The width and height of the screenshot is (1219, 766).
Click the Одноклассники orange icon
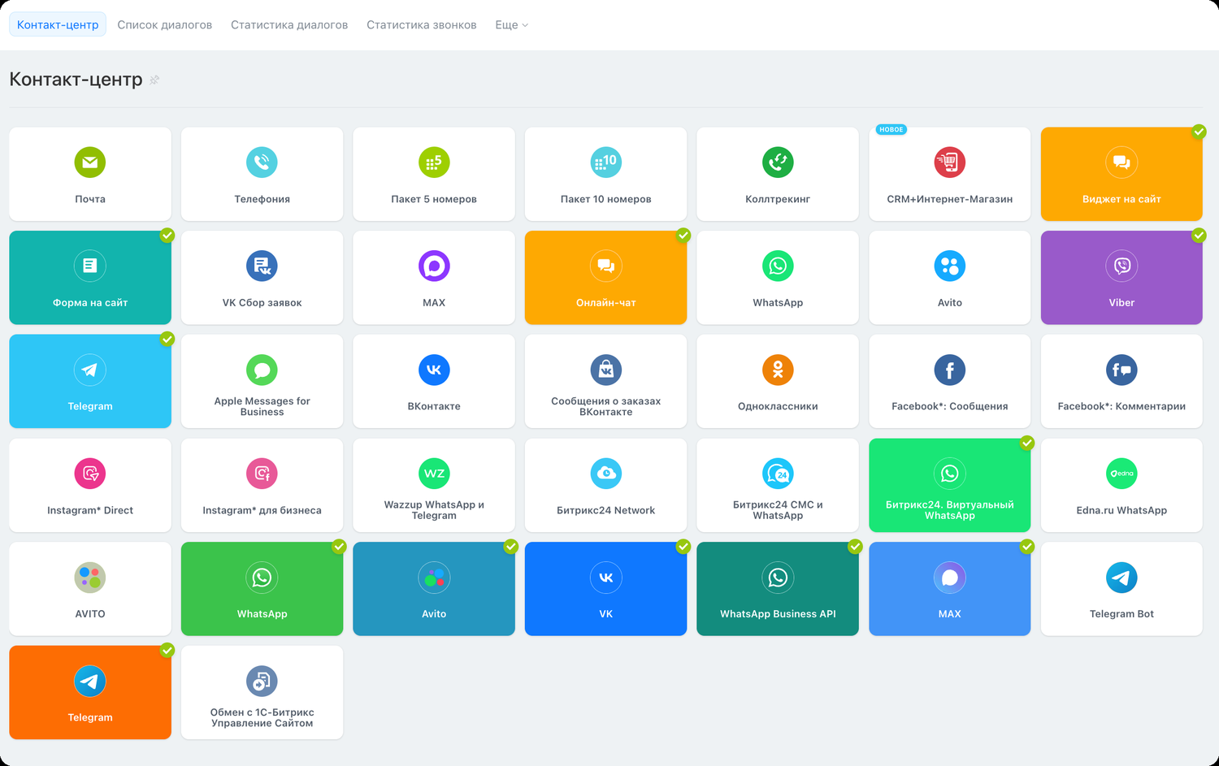[778, 370]
